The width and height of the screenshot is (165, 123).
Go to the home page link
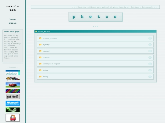click(13, 19)
